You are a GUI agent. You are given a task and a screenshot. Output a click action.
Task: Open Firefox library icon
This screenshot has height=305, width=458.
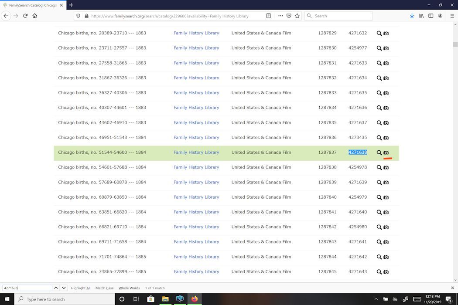coord(421,16)
